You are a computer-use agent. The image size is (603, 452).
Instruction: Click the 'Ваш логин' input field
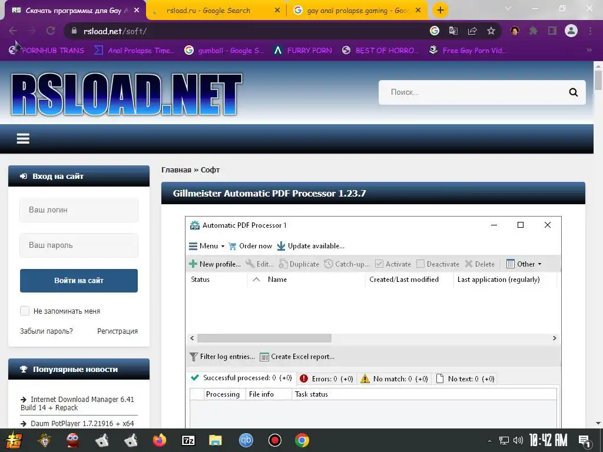(x=79, y=210)
